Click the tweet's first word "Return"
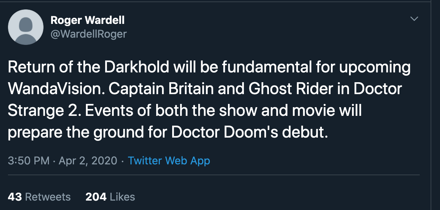Screen dimensions: 440x210 point(28,68)
